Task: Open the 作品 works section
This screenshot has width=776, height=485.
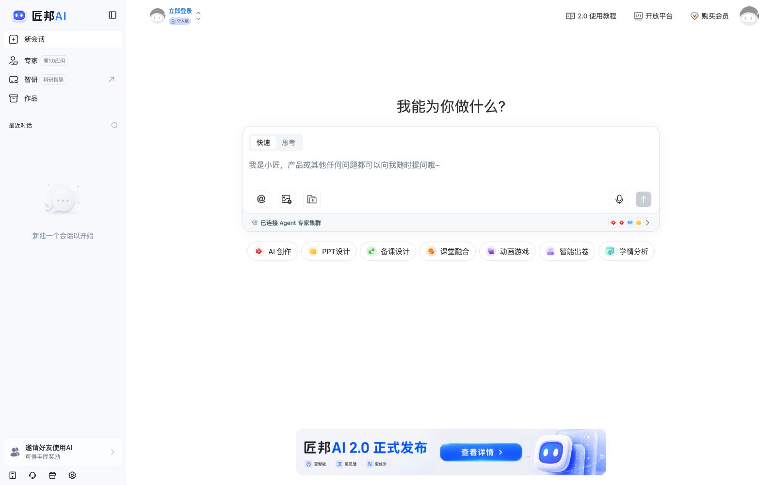Action: [63, 98]
